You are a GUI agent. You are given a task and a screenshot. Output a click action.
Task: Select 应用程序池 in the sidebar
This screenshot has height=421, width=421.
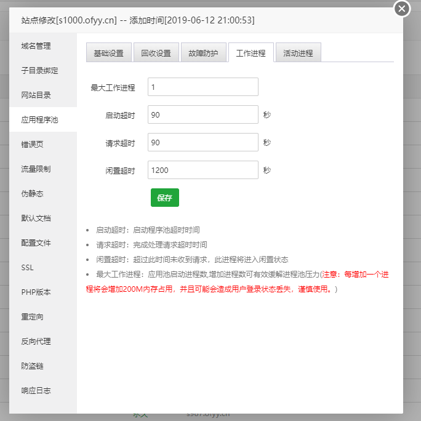(43, 120)
